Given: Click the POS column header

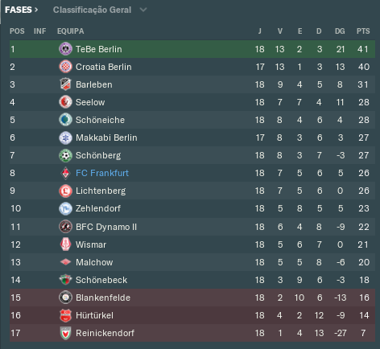Looking at the screenshot, I should coord(17,31).
